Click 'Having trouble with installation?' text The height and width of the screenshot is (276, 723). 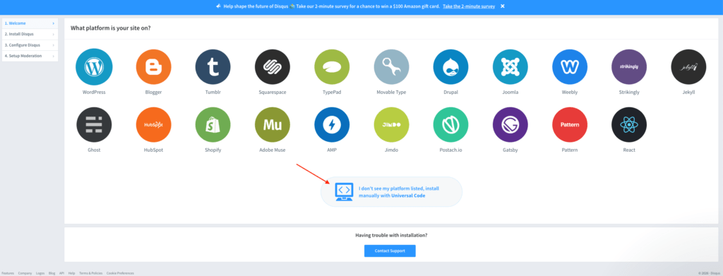[x=391, y=235]
